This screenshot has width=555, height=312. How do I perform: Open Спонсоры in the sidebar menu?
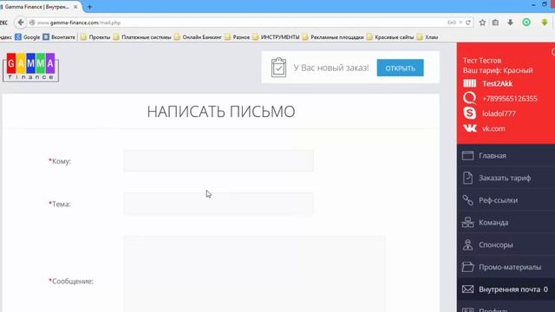(x=506, y=244)
